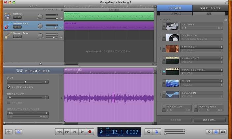Enable the マスターリバーブ power toggle
This screenshot has width=232, height=139.
point(196,108)
